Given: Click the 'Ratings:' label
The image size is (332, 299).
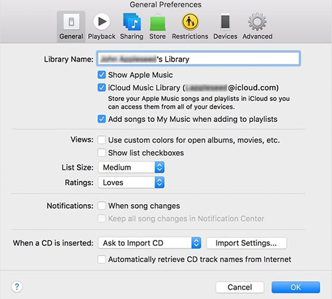Looking at the screenshot, I should pyautogui.click(x=79, y=183).
